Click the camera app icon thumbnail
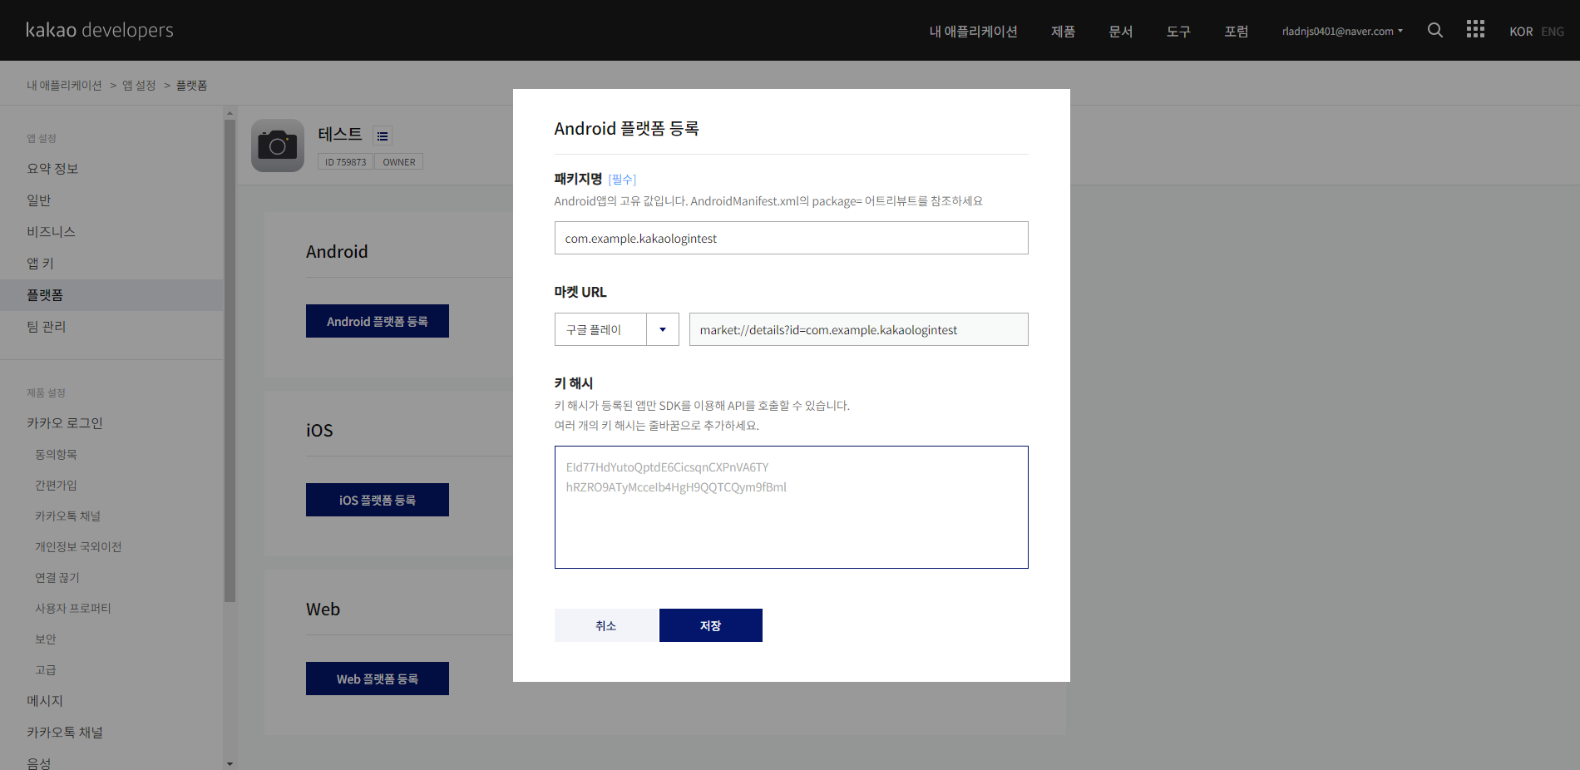Viewport: 1580px width, 770px height. coord(278,146)
